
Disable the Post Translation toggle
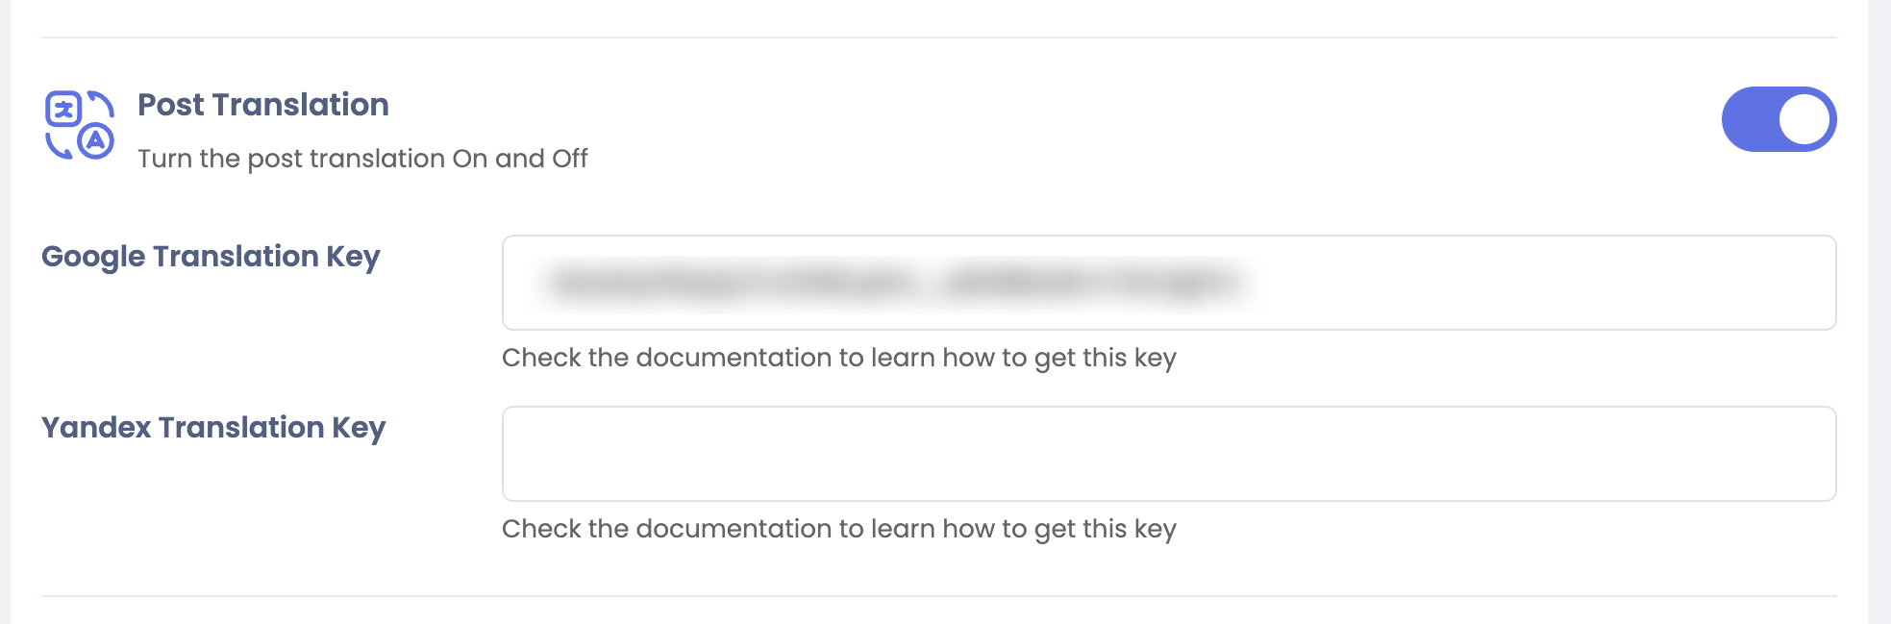pyautogui.click(x=1779, y=120)
